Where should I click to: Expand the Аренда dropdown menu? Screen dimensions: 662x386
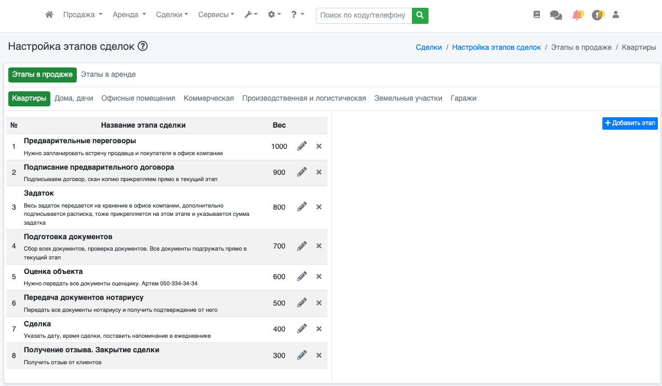(129, 15)
